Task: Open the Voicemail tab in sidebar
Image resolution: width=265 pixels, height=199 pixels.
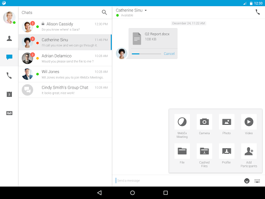Action: coord(9,113)
